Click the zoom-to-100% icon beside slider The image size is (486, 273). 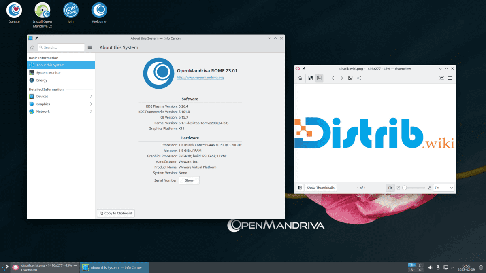pyautogui.click(x=399, y=188)
